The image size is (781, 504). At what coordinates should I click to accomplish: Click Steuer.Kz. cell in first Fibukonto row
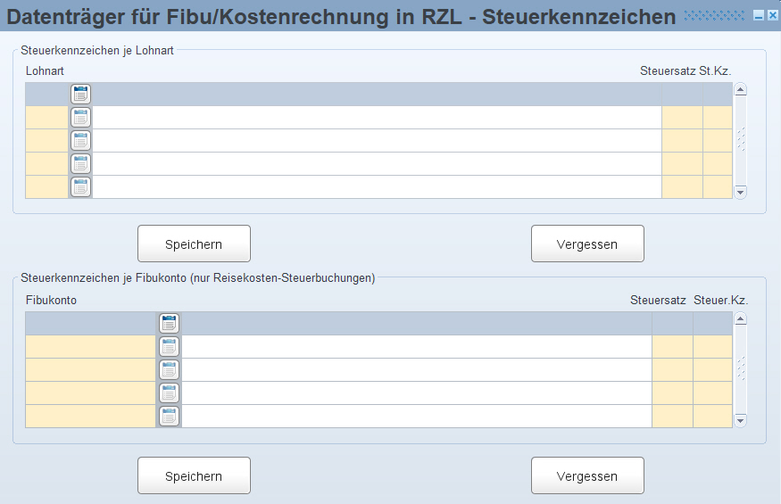pyautogui.click(x=712, y=346)
